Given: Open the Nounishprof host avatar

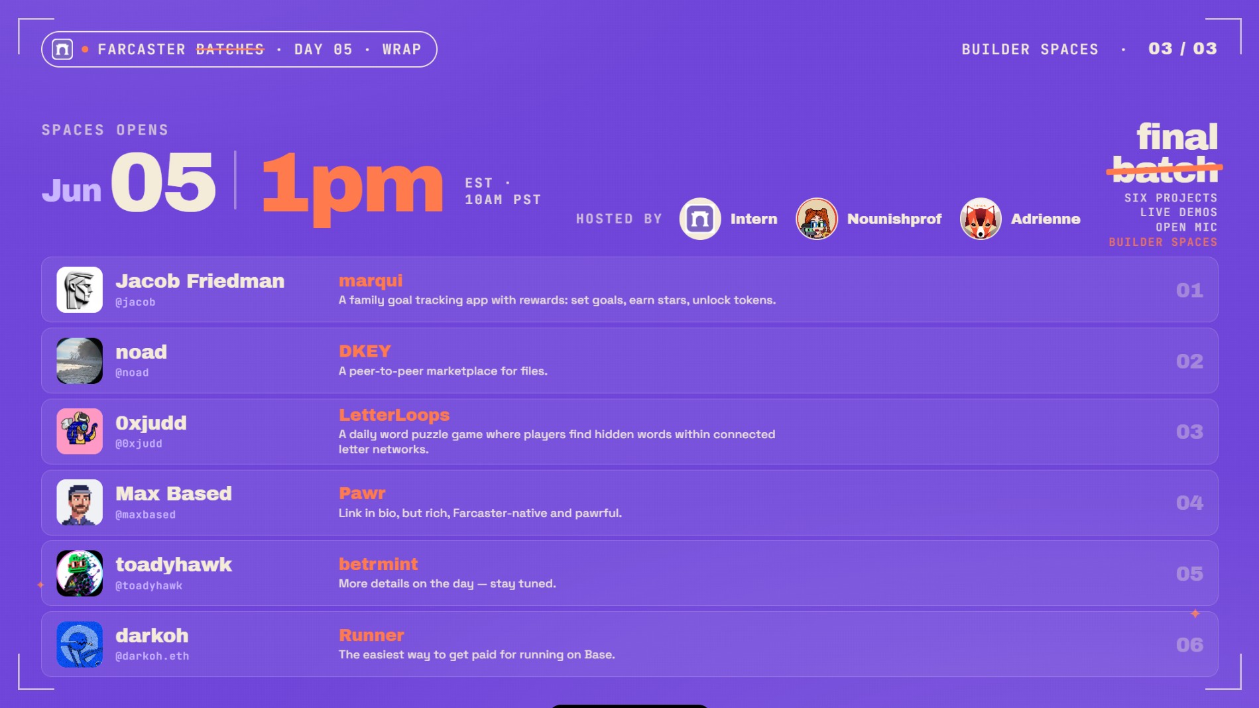Looking at the screenshot, I should click(x=817, y=219).
